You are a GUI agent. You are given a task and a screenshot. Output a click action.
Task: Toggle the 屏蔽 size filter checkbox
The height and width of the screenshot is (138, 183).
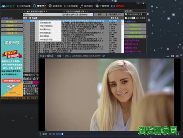[126, 18]
